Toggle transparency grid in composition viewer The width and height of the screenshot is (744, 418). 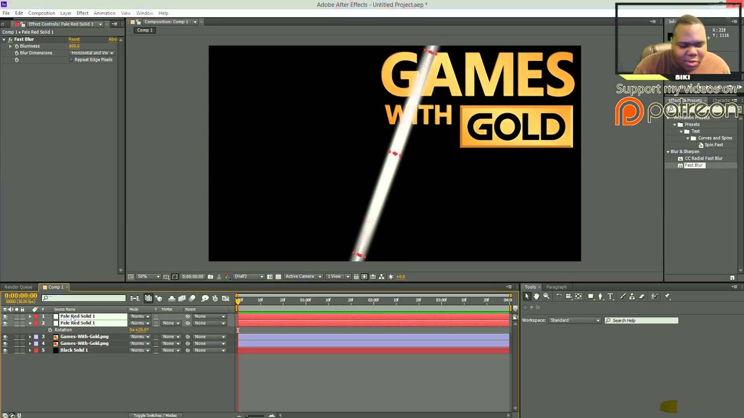278,276
